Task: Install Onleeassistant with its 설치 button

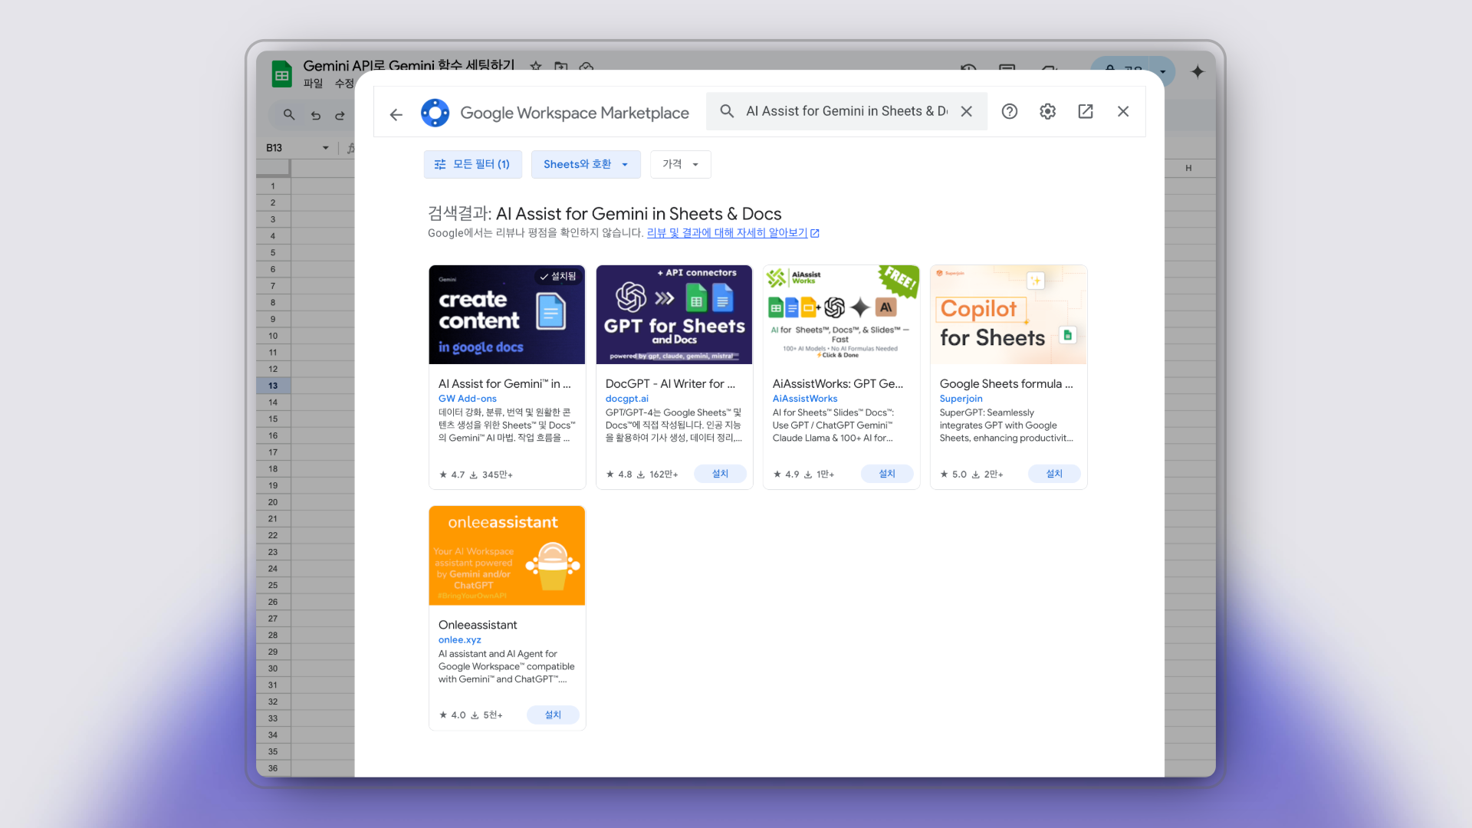Action: [553, 715]
